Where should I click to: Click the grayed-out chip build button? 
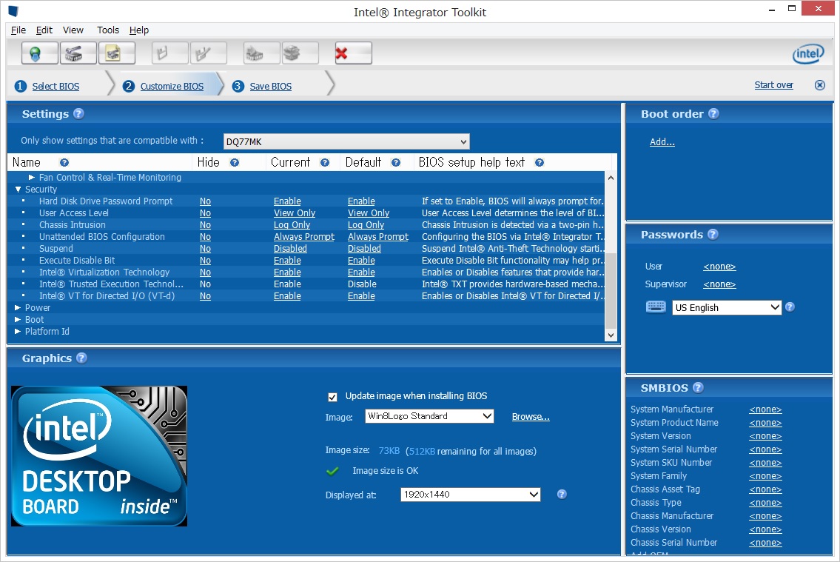click(261, 53)
